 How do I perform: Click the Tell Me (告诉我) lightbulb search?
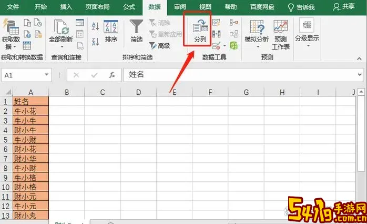pyautogui.click(x=301, y=7)
